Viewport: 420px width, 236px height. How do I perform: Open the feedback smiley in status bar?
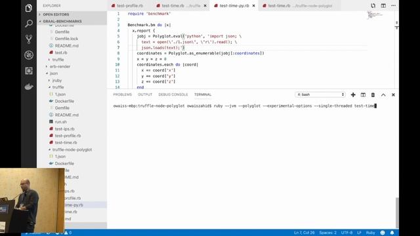(x=383, y=233)
